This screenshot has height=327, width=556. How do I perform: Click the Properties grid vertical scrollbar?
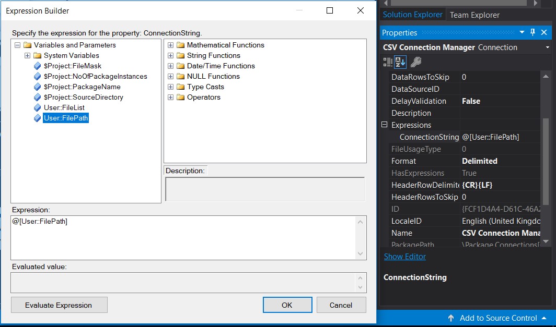tap(546, 156)
